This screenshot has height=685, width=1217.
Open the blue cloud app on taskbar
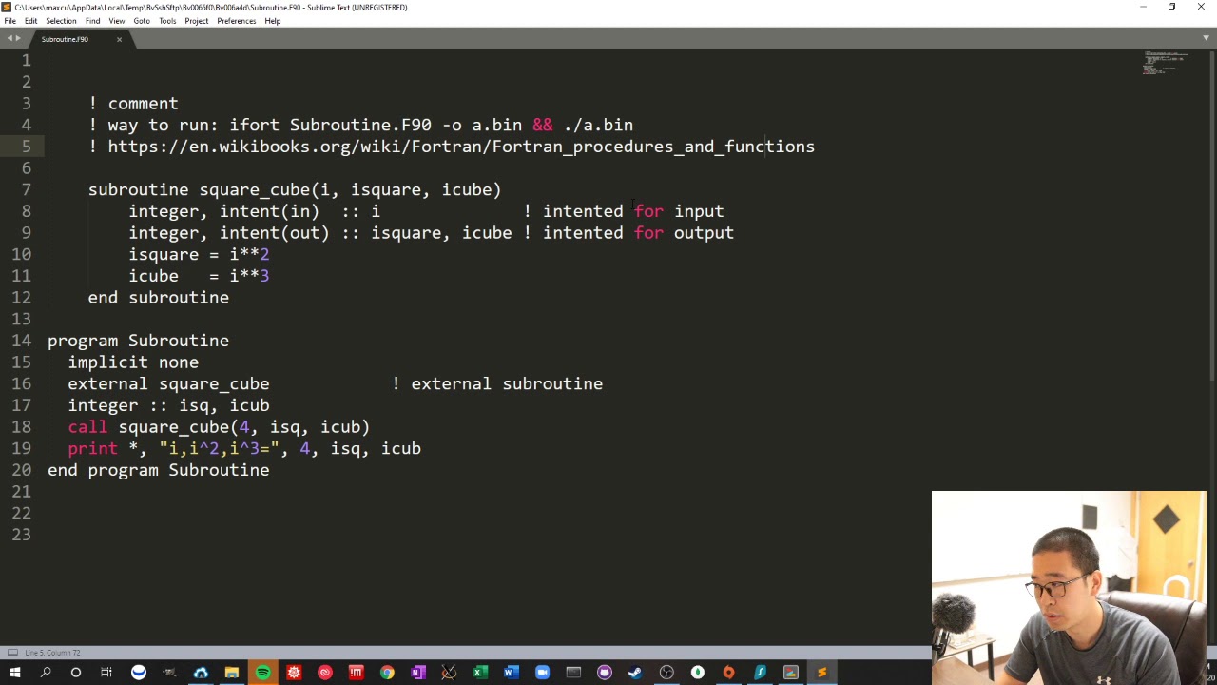point(201,673)
